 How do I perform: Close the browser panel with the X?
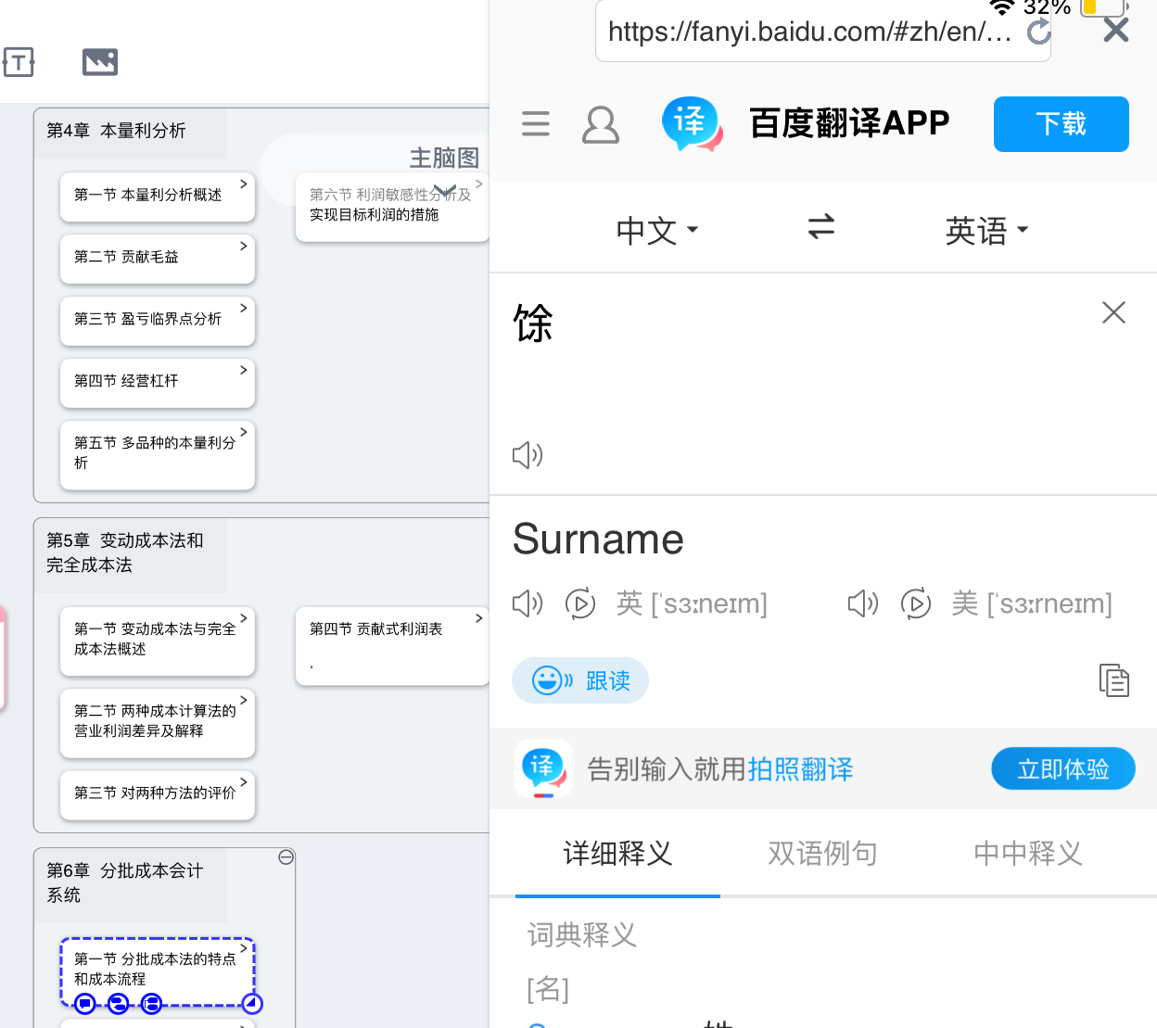pos(1116,31)
